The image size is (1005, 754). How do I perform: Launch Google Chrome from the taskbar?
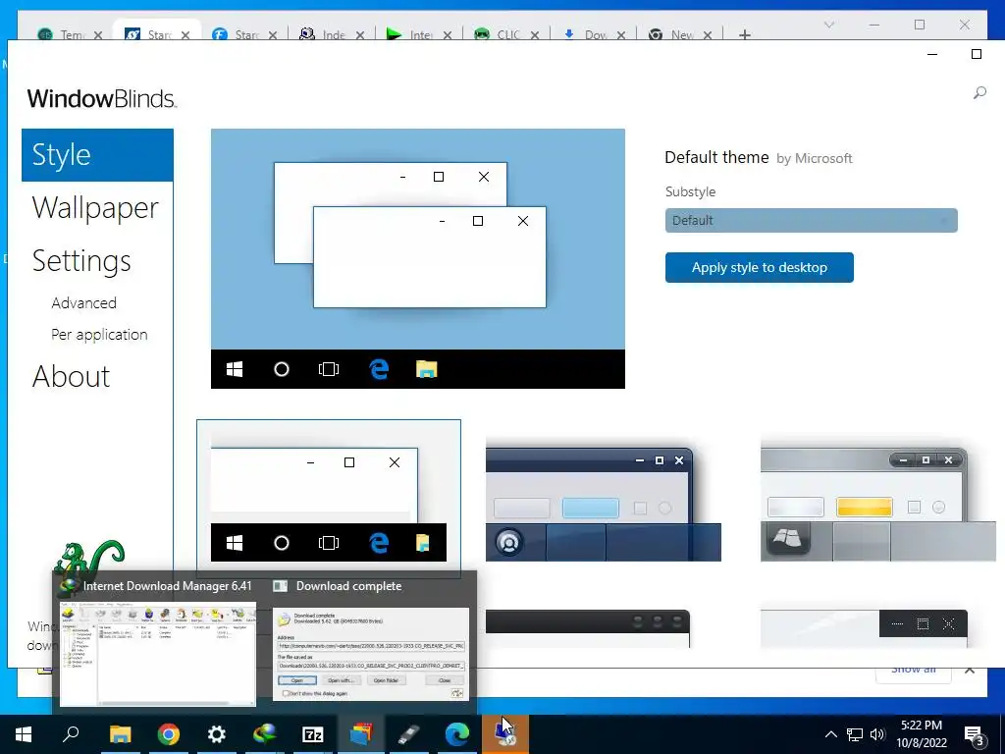[169, 734]
